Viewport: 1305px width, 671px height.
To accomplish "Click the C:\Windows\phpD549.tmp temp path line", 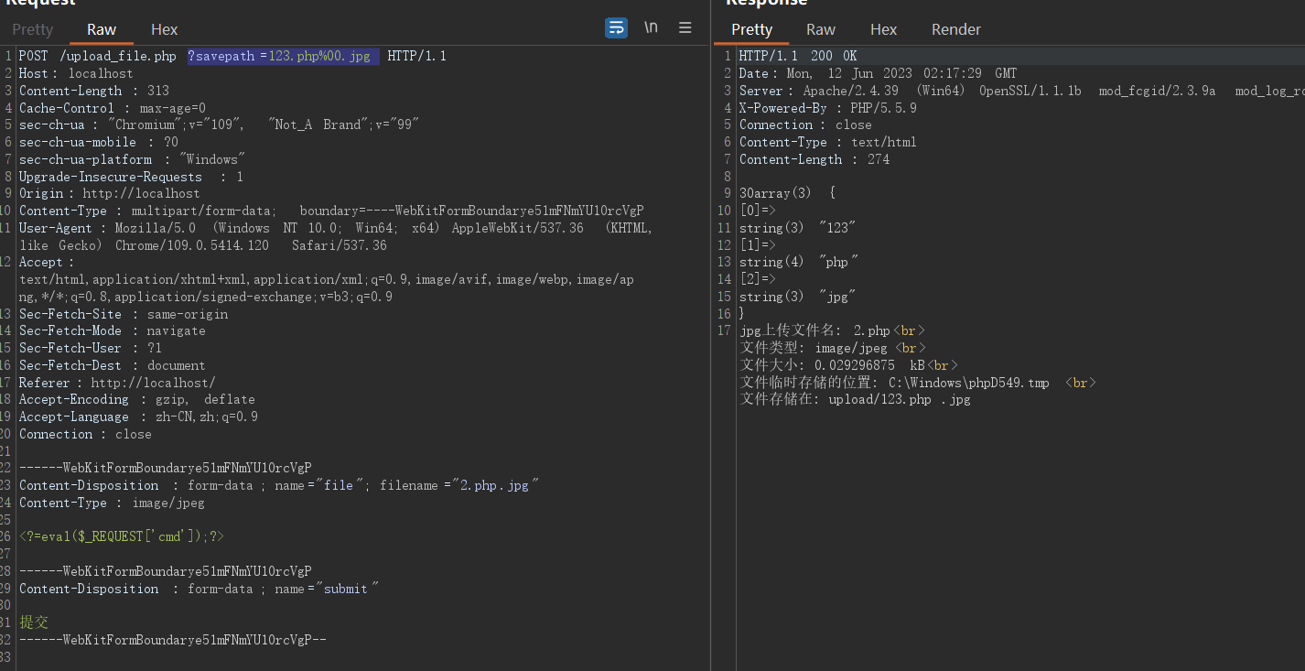I will coord(918,383).
